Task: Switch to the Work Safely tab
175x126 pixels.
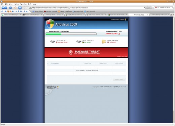Action: (160, 15)
